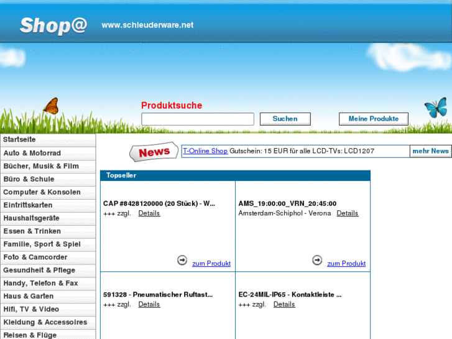Click 591328 - Pneumatischer Ruftast... title

tap(158, 295)
